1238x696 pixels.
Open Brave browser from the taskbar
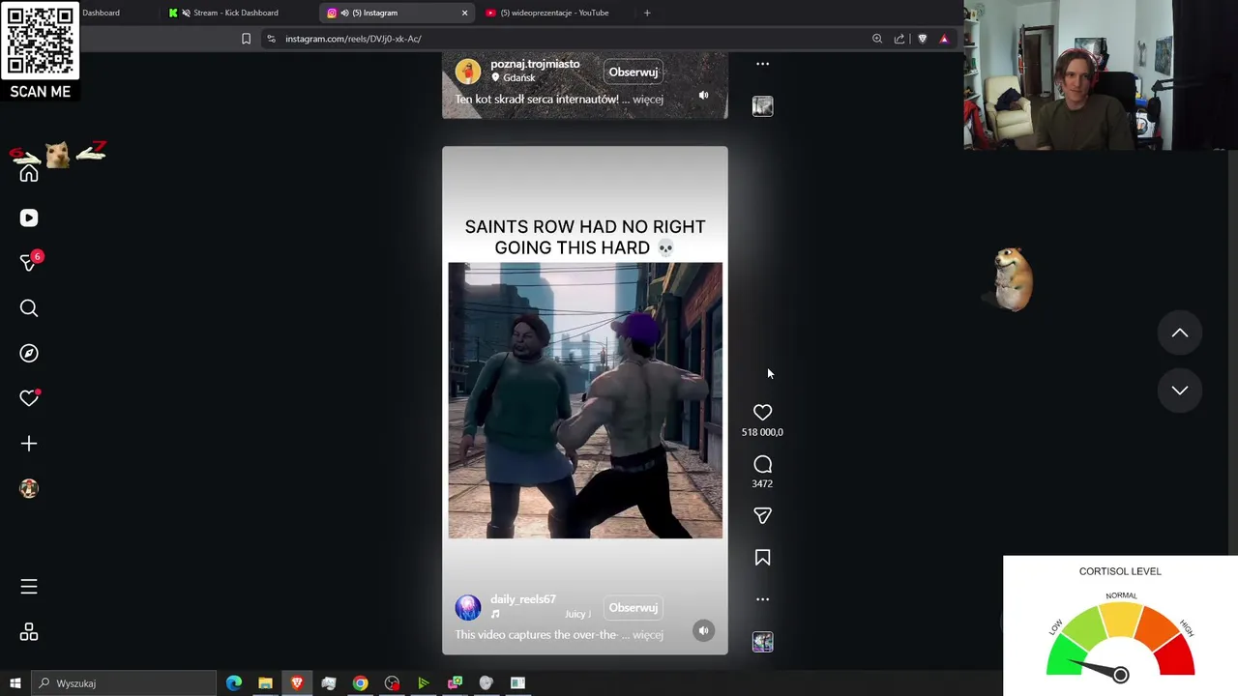click(x=297, y=683)
